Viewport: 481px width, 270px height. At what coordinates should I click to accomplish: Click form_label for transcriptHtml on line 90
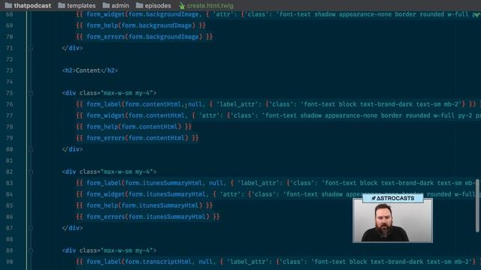(104, 262)
